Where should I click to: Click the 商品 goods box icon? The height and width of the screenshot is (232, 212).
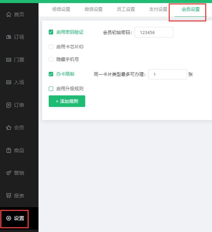click(x=9, y=150)
